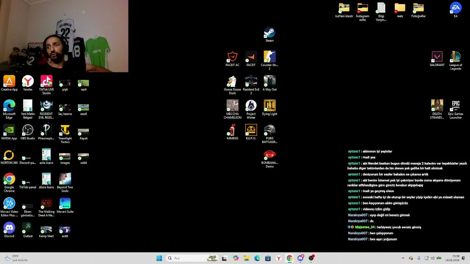The height and width of the screenshot is (264, 470).
Task: Select the BOMBANA Demo icon
Action: (270, 159)
